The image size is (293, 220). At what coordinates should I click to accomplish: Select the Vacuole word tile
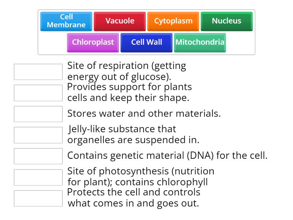[x=119, y=21]
